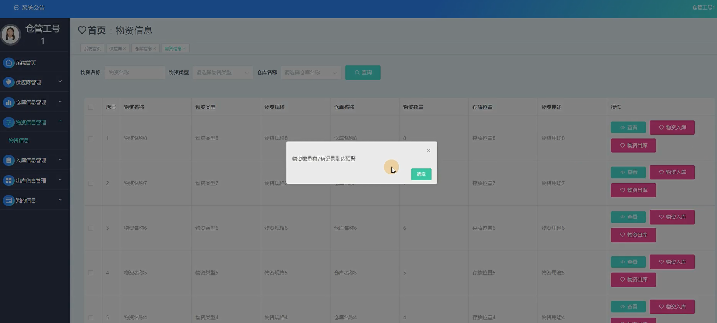Check the row for 物资名称5
The width and height of the screenshot is (717, 323).
coord(91,273)
